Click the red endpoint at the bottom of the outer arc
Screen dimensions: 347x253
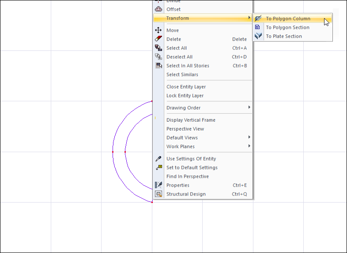tap(152, 202)
